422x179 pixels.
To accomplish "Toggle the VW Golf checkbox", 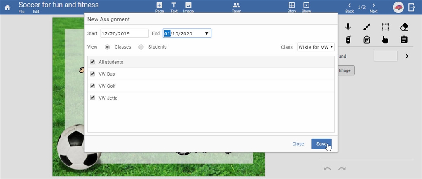I will [x=92, y=86].
